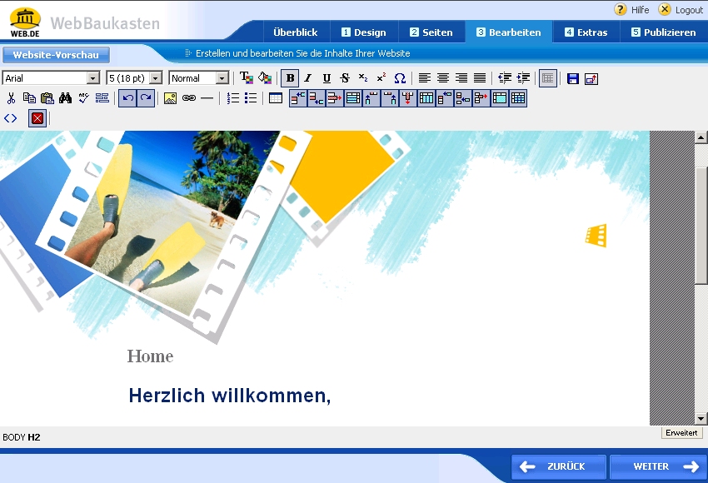Go to the Überblick tab
The height and width of the screenshot is (483, 708).
296,32
